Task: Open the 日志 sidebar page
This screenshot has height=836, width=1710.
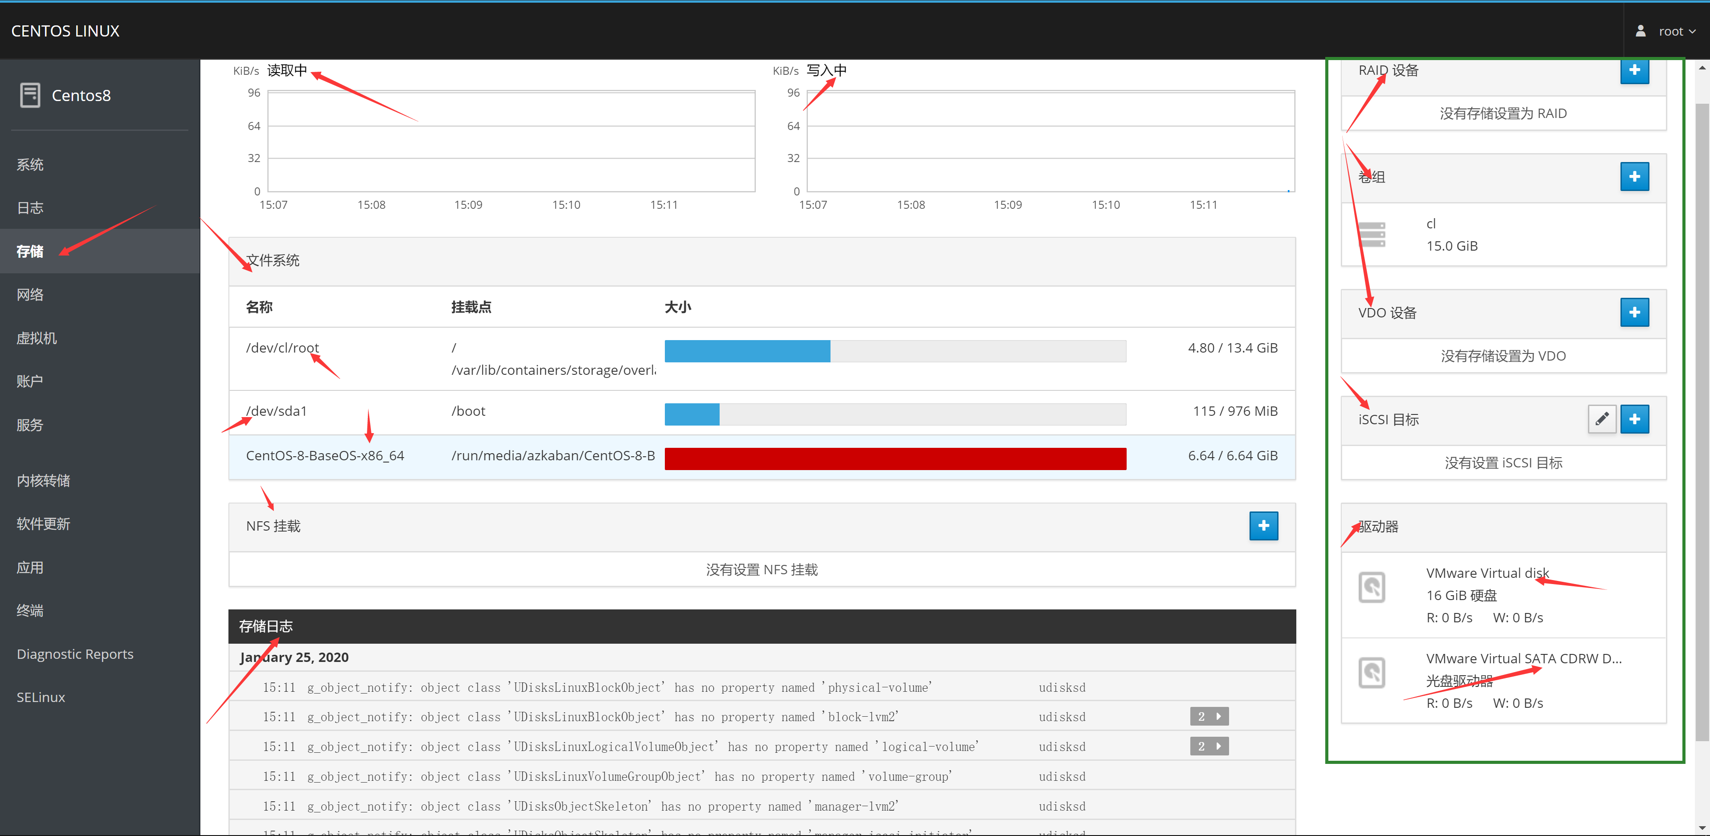Action: pos(100,208)
